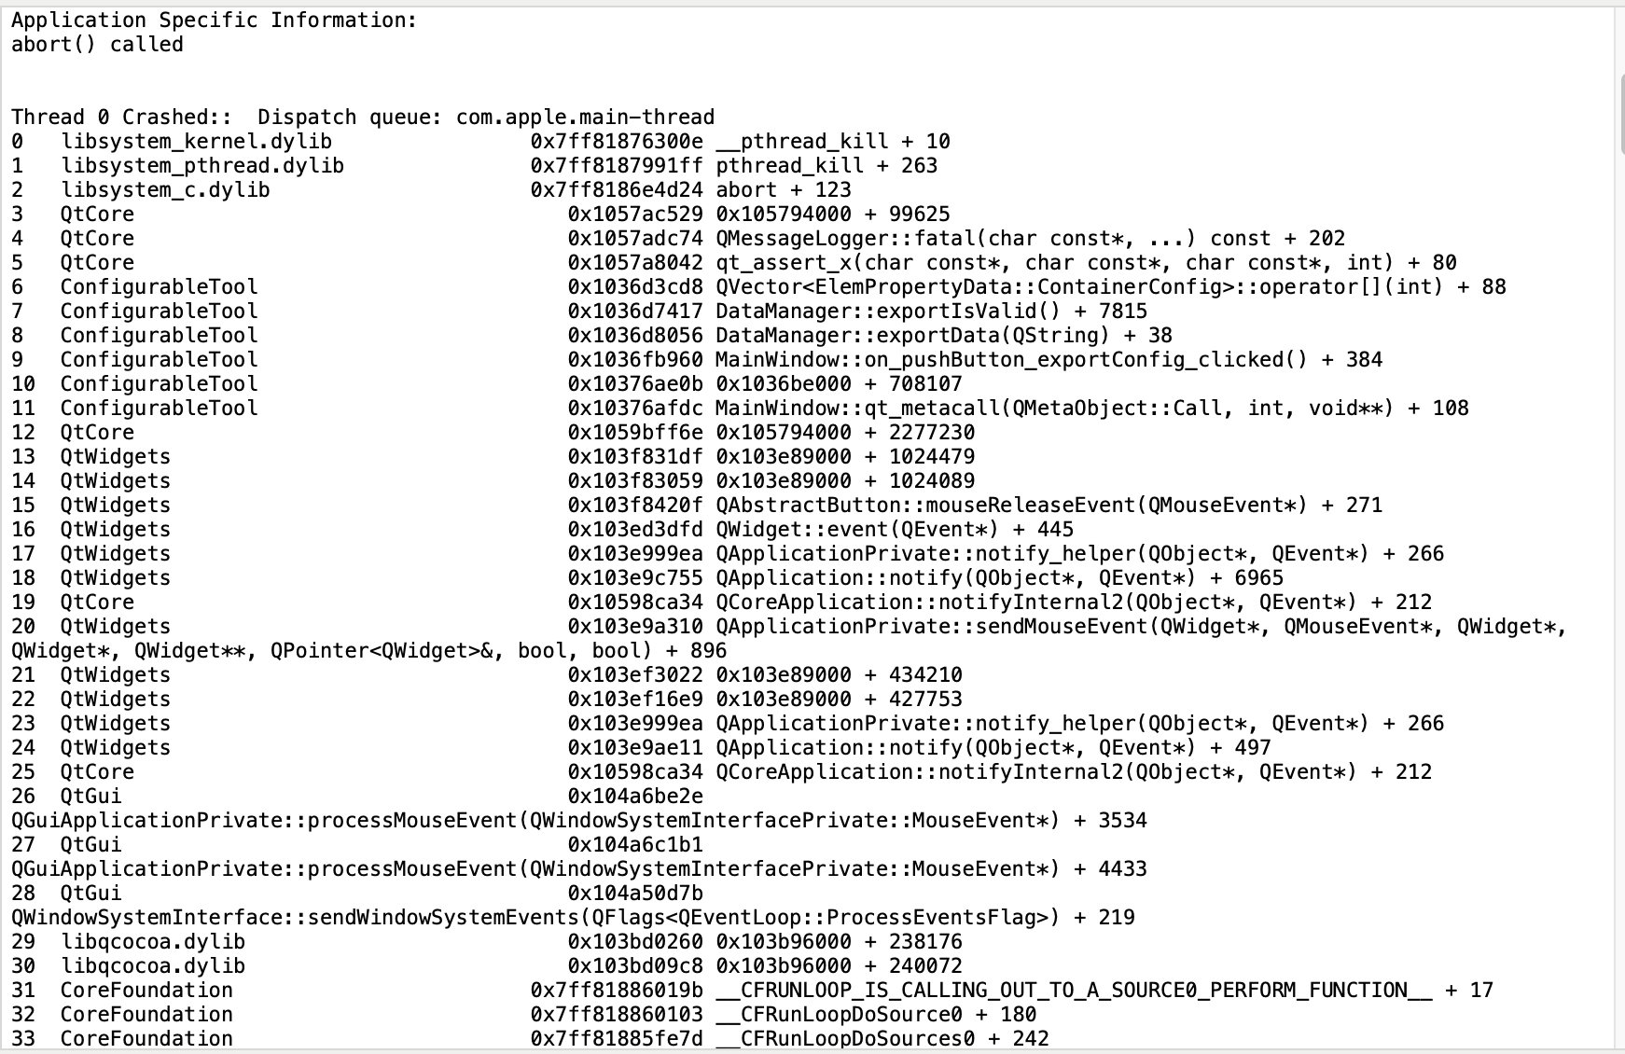Click QMessageLogger::fatal stack frame
The image size is (1625, 1054).
[1030, 239]
